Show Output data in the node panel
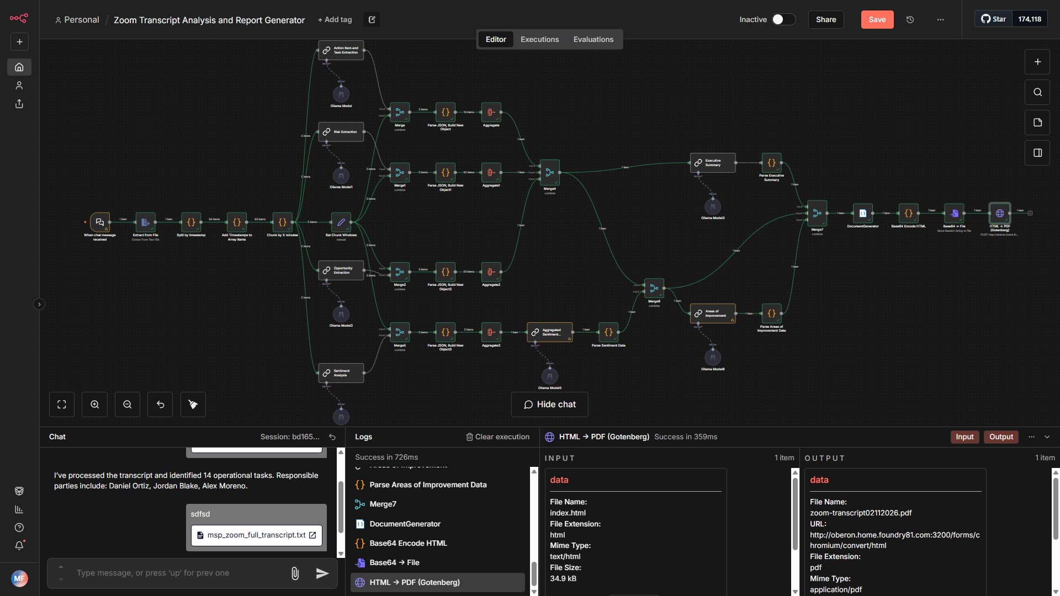 tap(1001, 437)
